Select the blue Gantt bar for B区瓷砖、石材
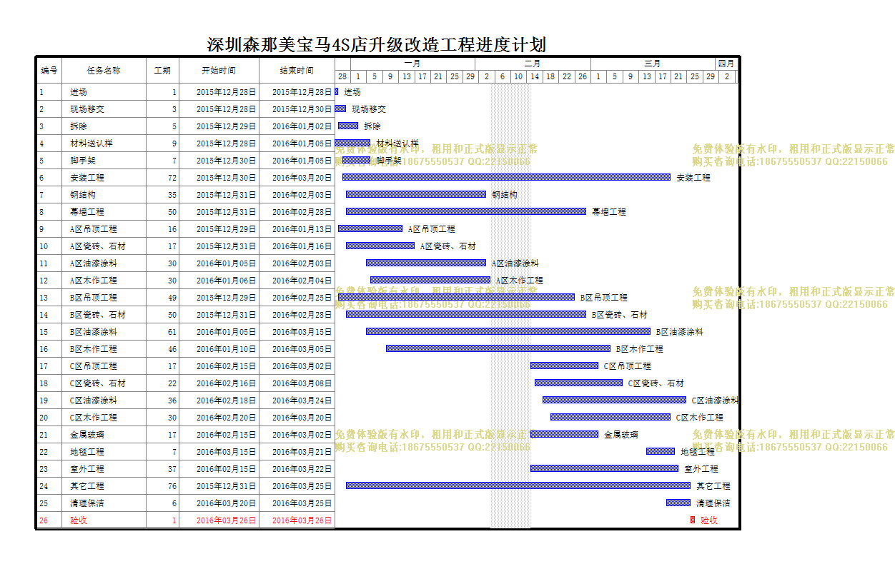This screenshot has height=564, width=895. coord(466,314)
